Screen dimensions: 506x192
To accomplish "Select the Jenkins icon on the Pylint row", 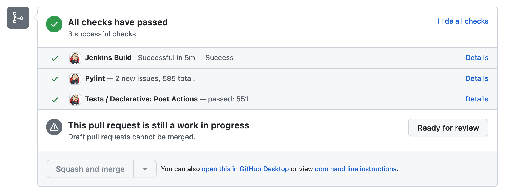I will [75, 79].
